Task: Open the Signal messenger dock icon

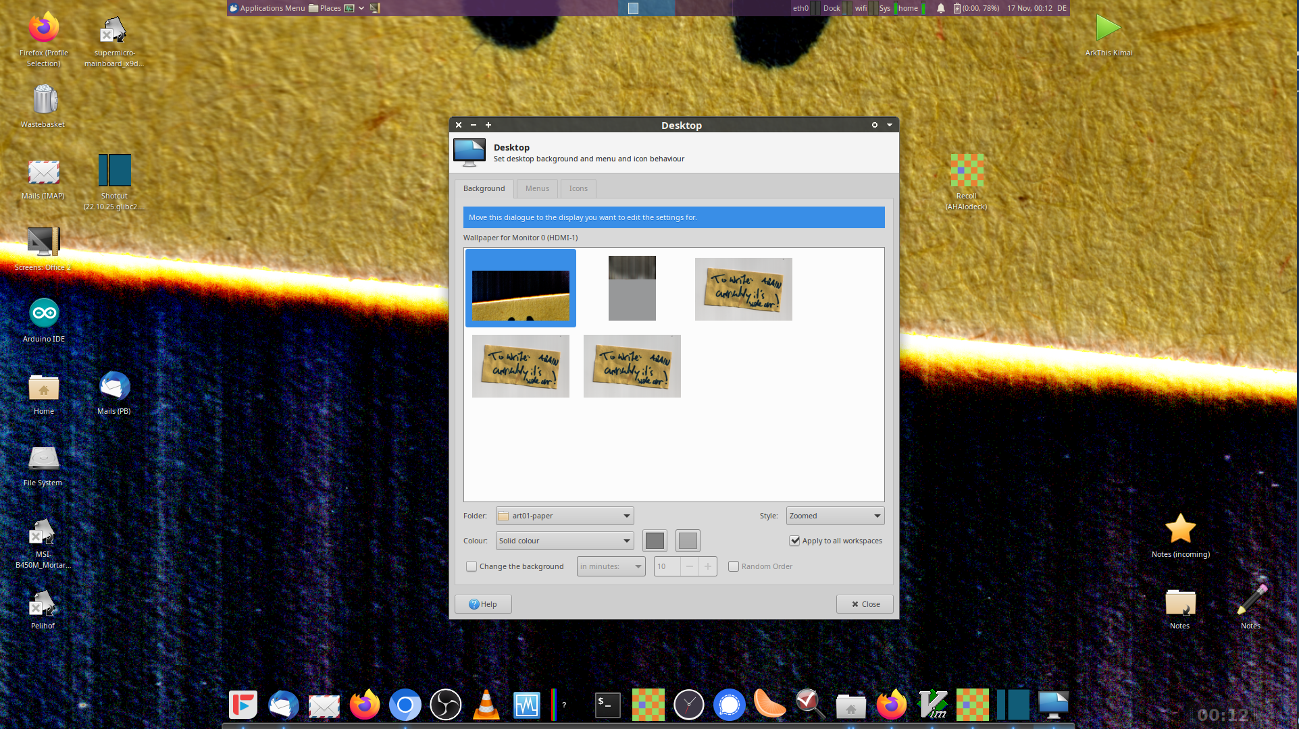Action: click(x=729, y=705)
